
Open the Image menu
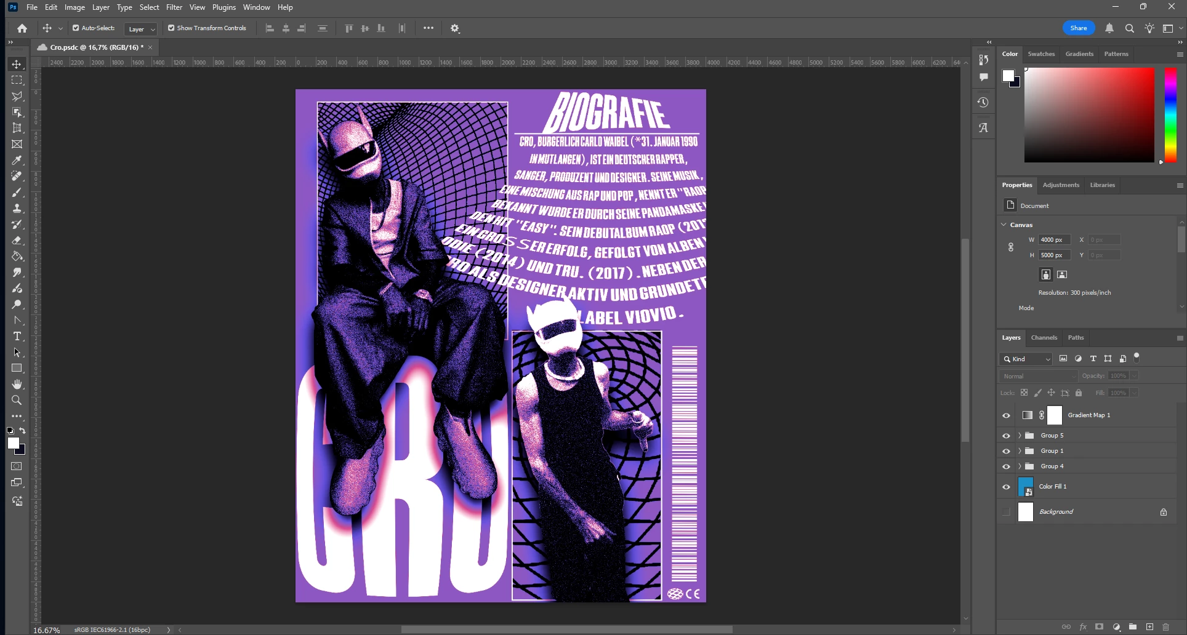pyautogui.click(x=74, y=7)
